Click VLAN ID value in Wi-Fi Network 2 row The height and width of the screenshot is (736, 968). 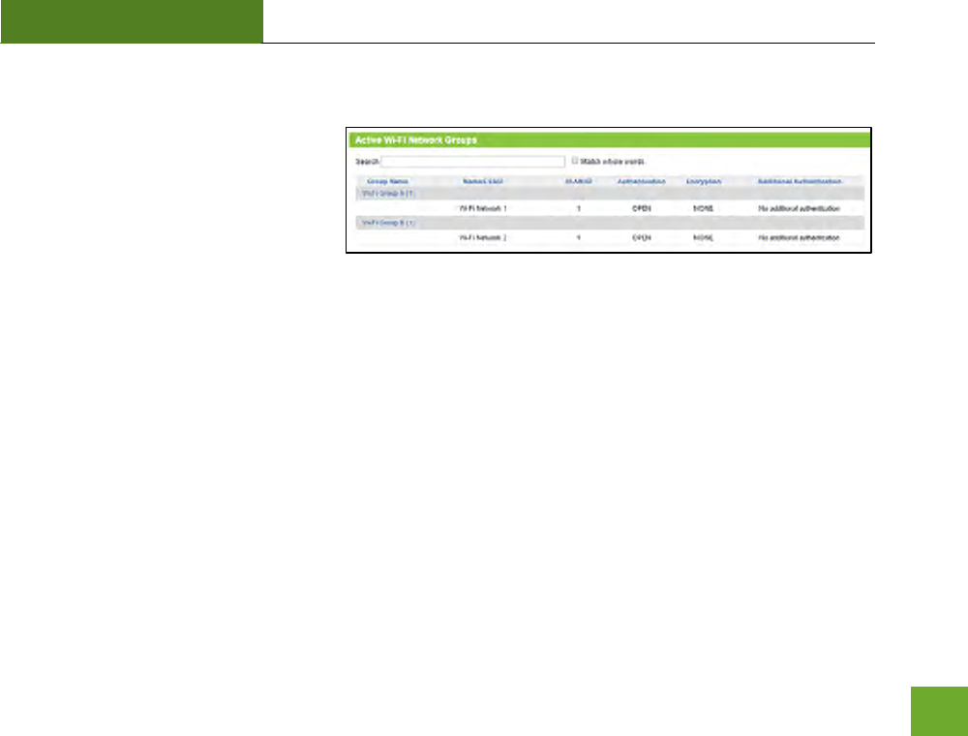click(579, 237)
